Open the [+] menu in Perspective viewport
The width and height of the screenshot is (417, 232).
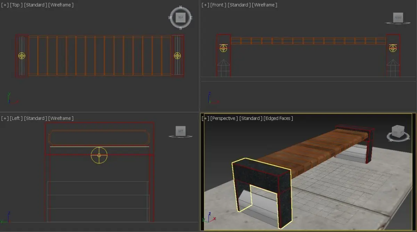point(206,118)
